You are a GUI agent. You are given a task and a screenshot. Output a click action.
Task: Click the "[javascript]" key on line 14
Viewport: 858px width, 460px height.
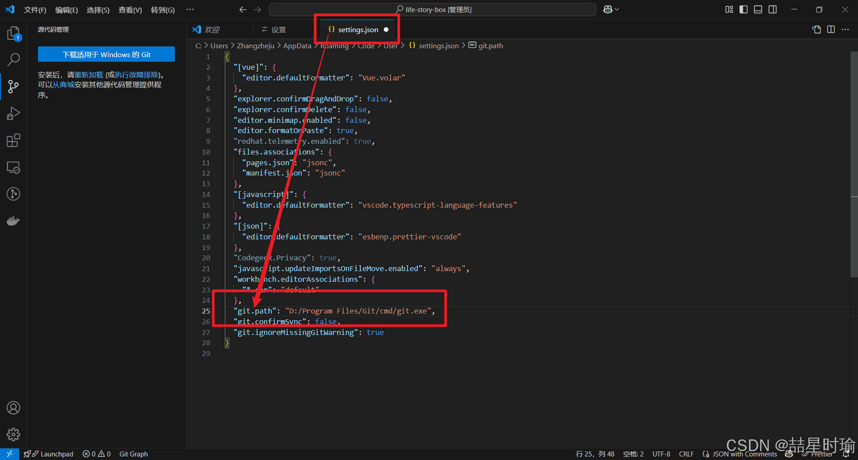click(x=263, y=194)
